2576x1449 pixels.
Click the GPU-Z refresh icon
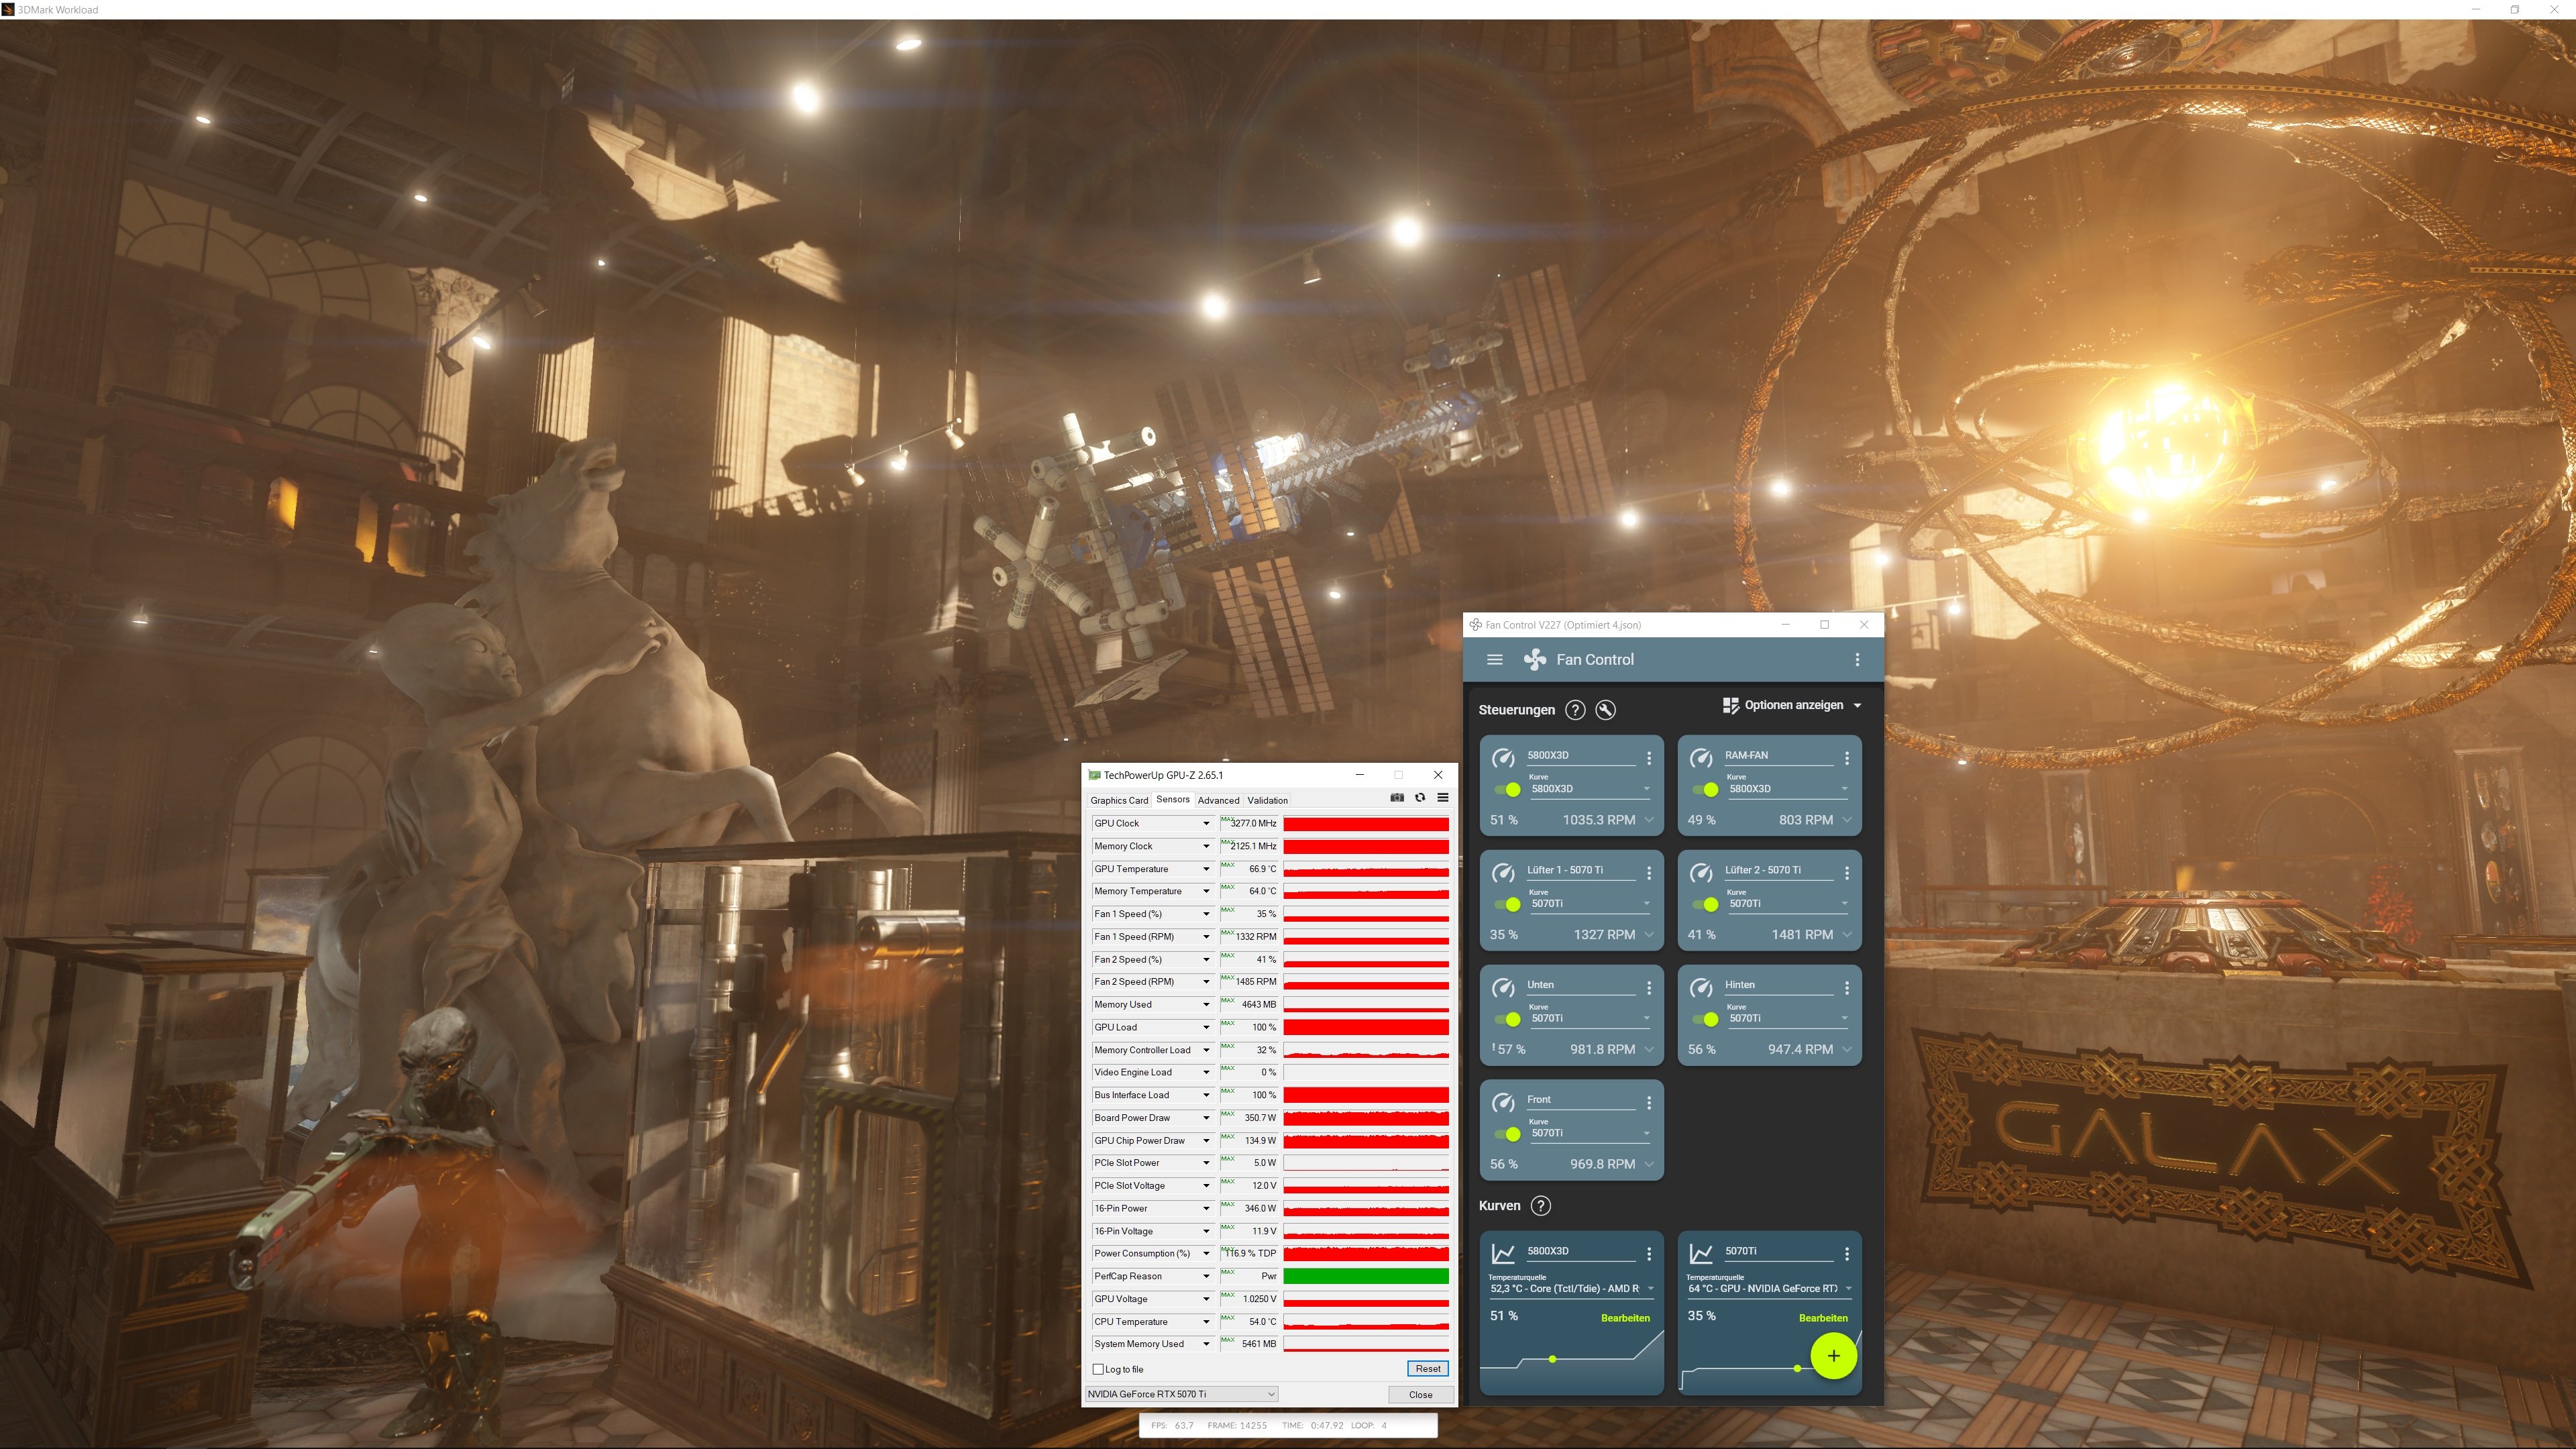tap(1420, 798)
